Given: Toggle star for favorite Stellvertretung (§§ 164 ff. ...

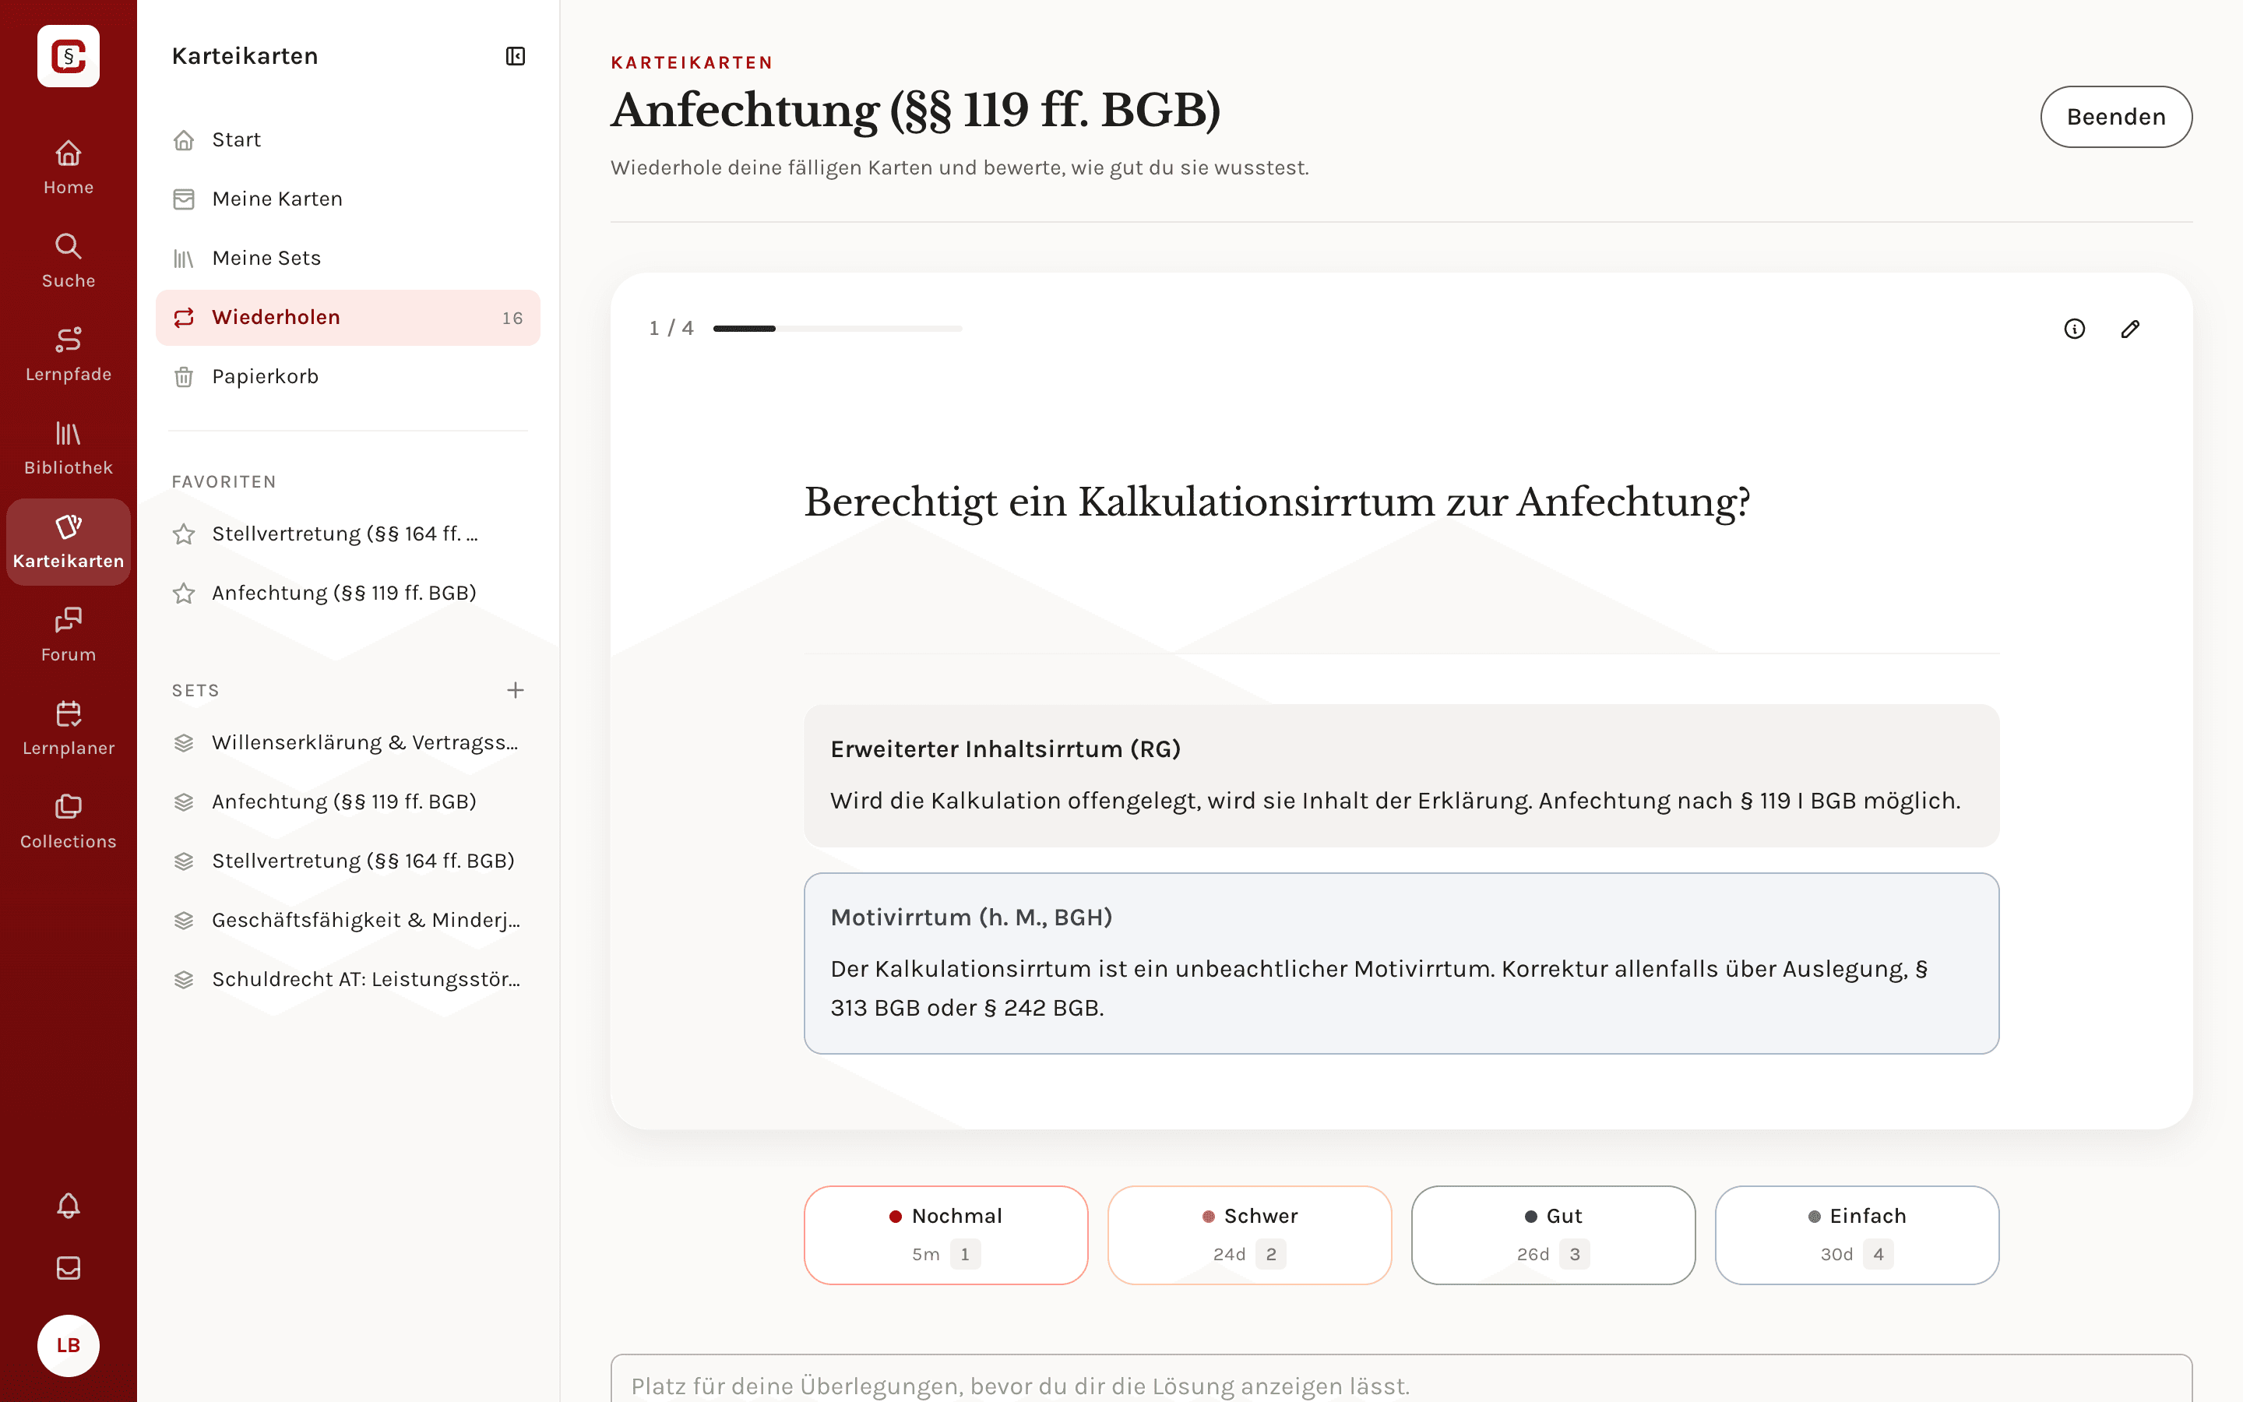Looking at the screenshot, I should [184, 534].
